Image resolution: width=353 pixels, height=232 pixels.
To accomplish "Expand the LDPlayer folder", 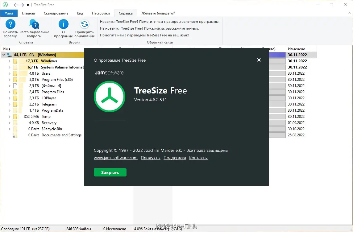I will (10, 98).
